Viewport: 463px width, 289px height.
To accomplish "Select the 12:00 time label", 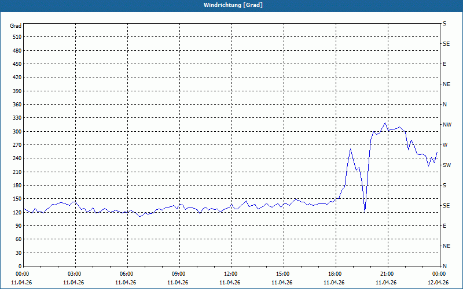I will [x=230, y=274].
